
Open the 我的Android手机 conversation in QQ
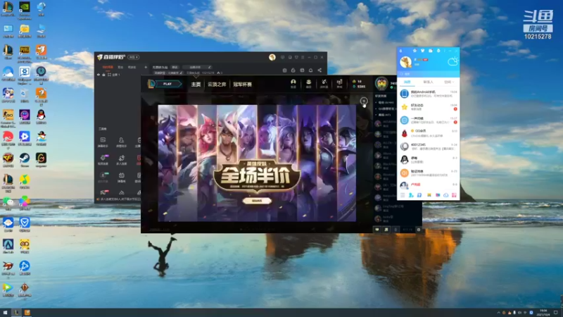pos(428,94)
